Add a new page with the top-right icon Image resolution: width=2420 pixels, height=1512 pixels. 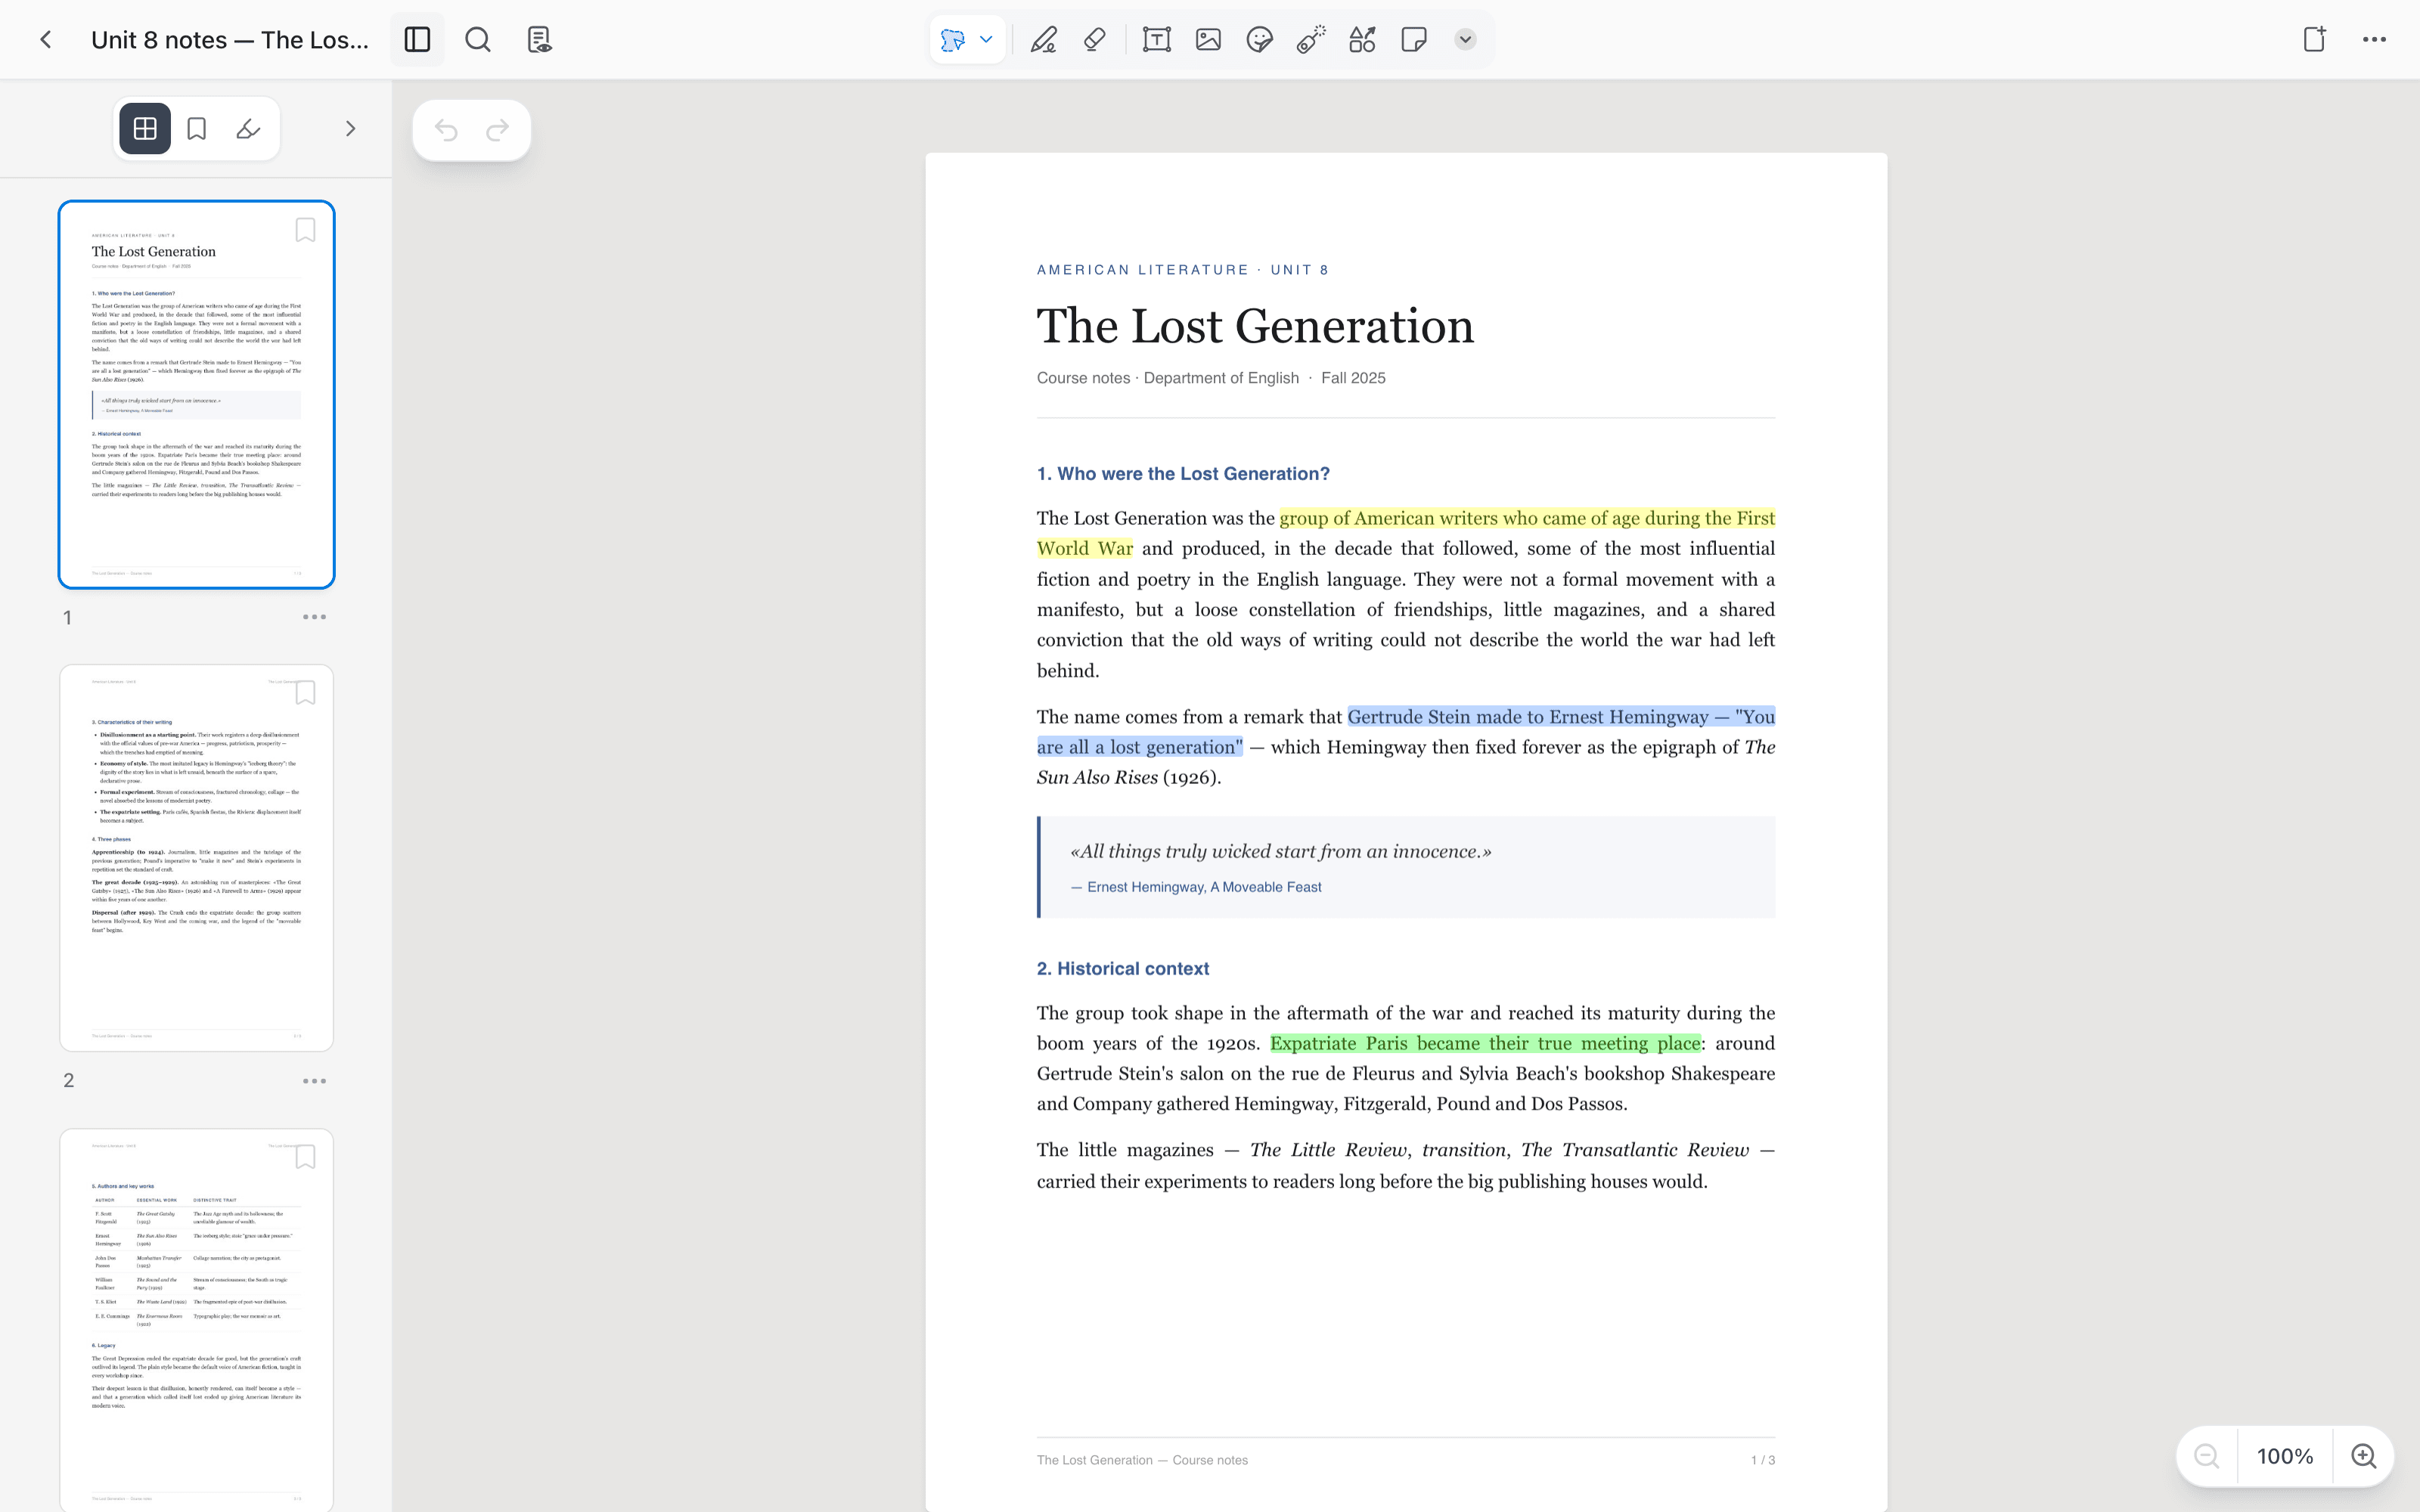click(2314, 40)
